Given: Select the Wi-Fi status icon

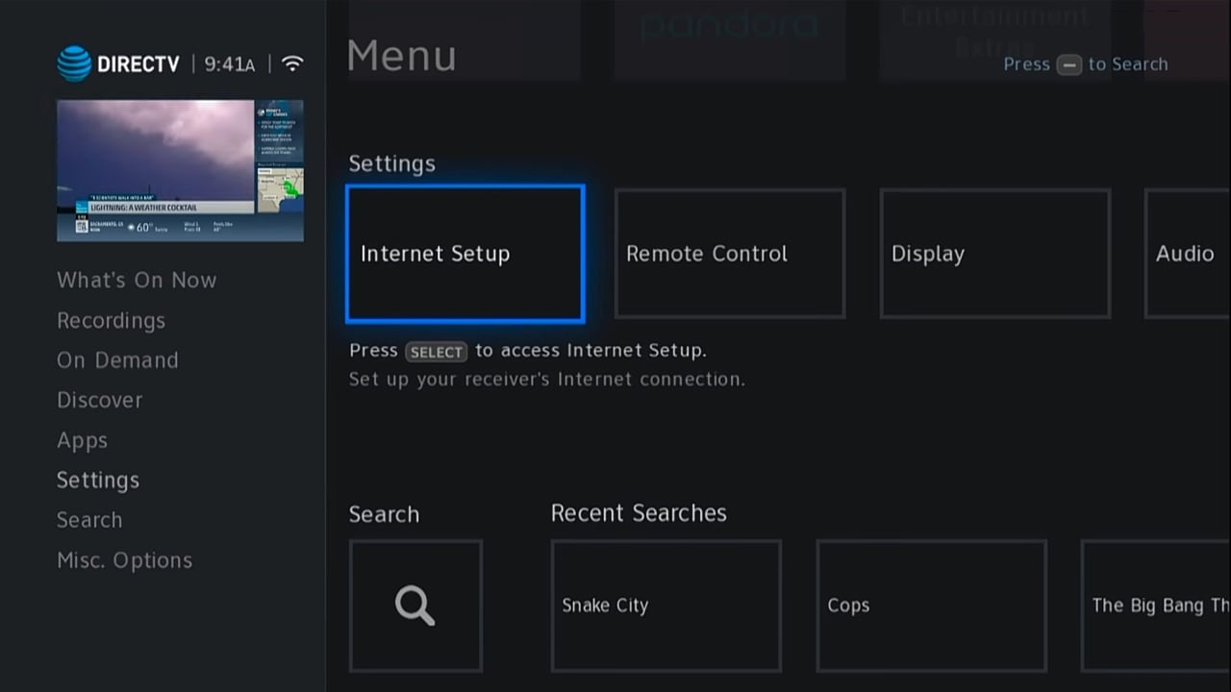Looking at the screenshot, I should click(291, 62).
